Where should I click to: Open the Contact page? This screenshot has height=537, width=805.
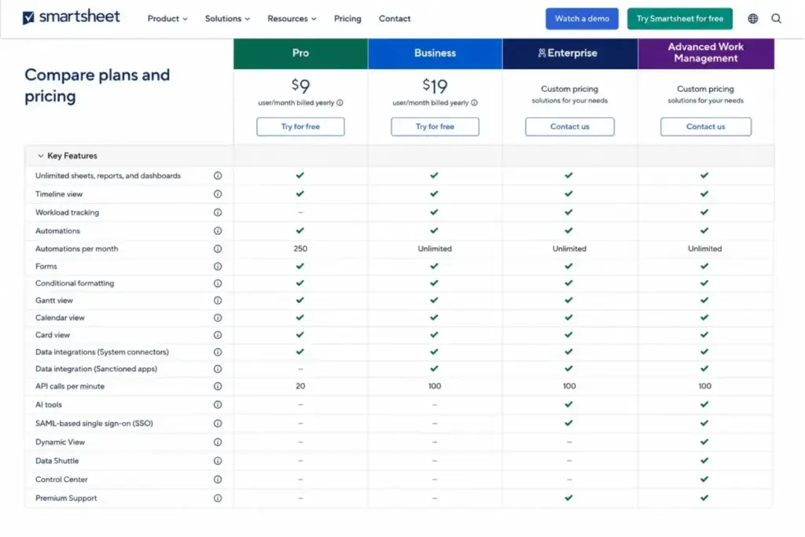click(395, 19)
